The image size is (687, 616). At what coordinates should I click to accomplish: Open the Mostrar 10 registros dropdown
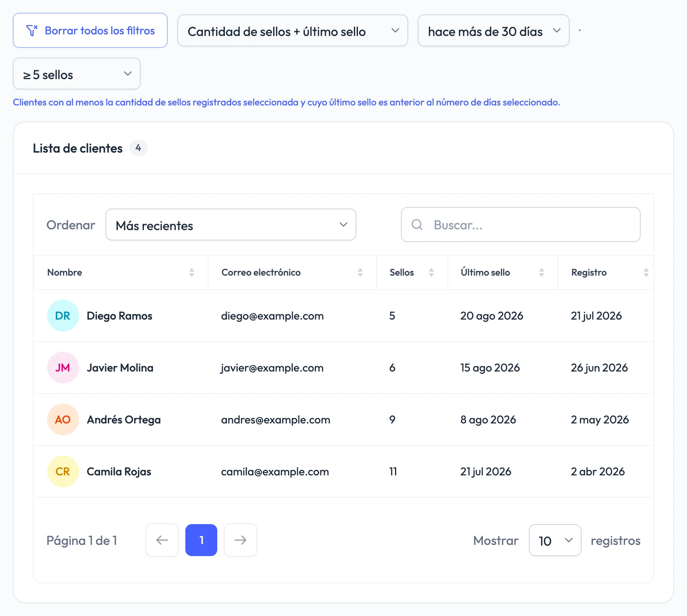(555, 540)
